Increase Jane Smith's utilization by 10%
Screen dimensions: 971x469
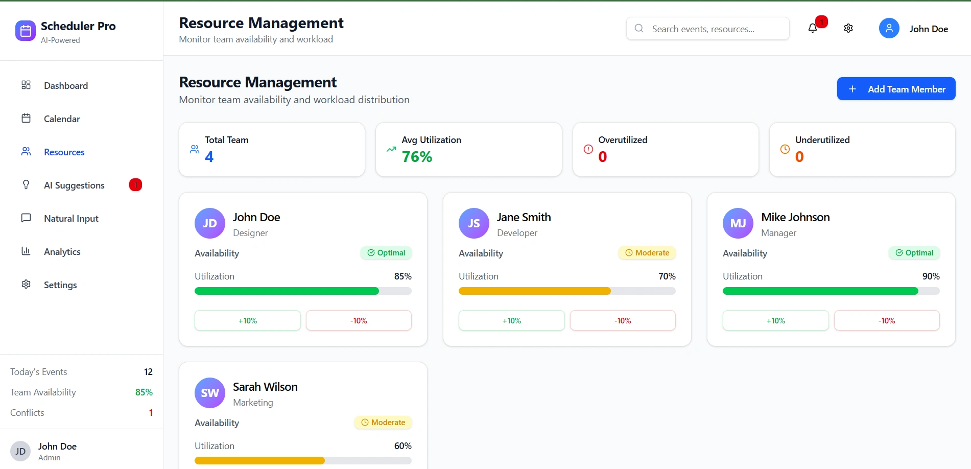(x=512, y=320)
